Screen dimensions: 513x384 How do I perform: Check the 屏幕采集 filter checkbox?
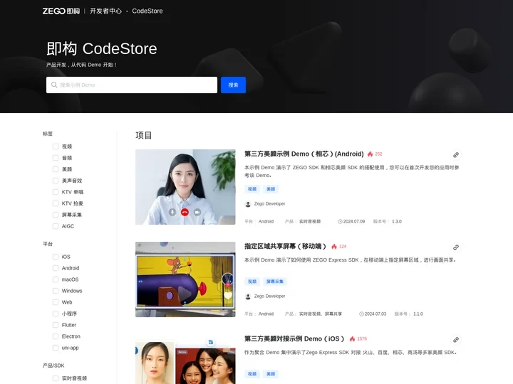(56, 215)
